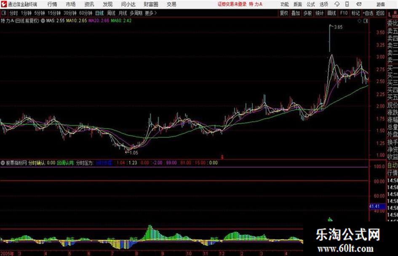Click the MA20 indicator label in purple
This screenshot has width=398, height=256.
(x=99, y=21)
